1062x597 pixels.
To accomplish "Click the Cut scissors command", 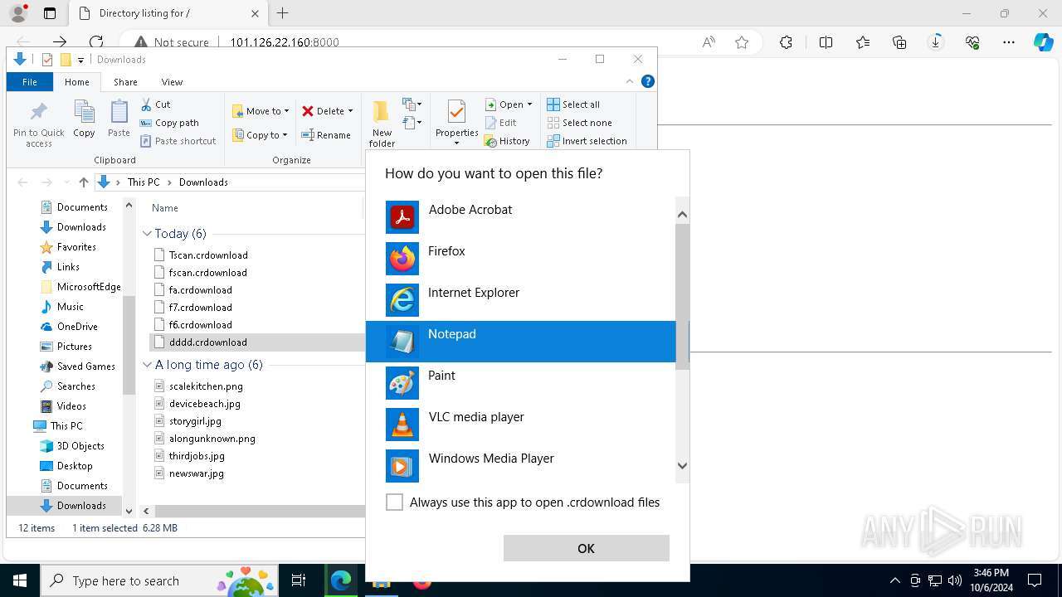I will click(155, 104).
